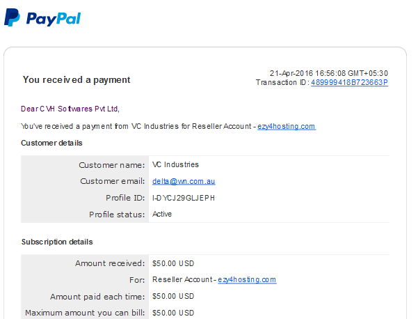Screen dimensions: 418x319
Task: Select the Profile ID value I-DYCJ29GLJEPH
Action: (184, 198)
